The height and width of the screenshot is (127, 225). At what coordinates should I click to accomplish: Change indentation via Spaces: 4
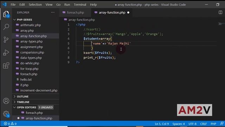[179, 124]
